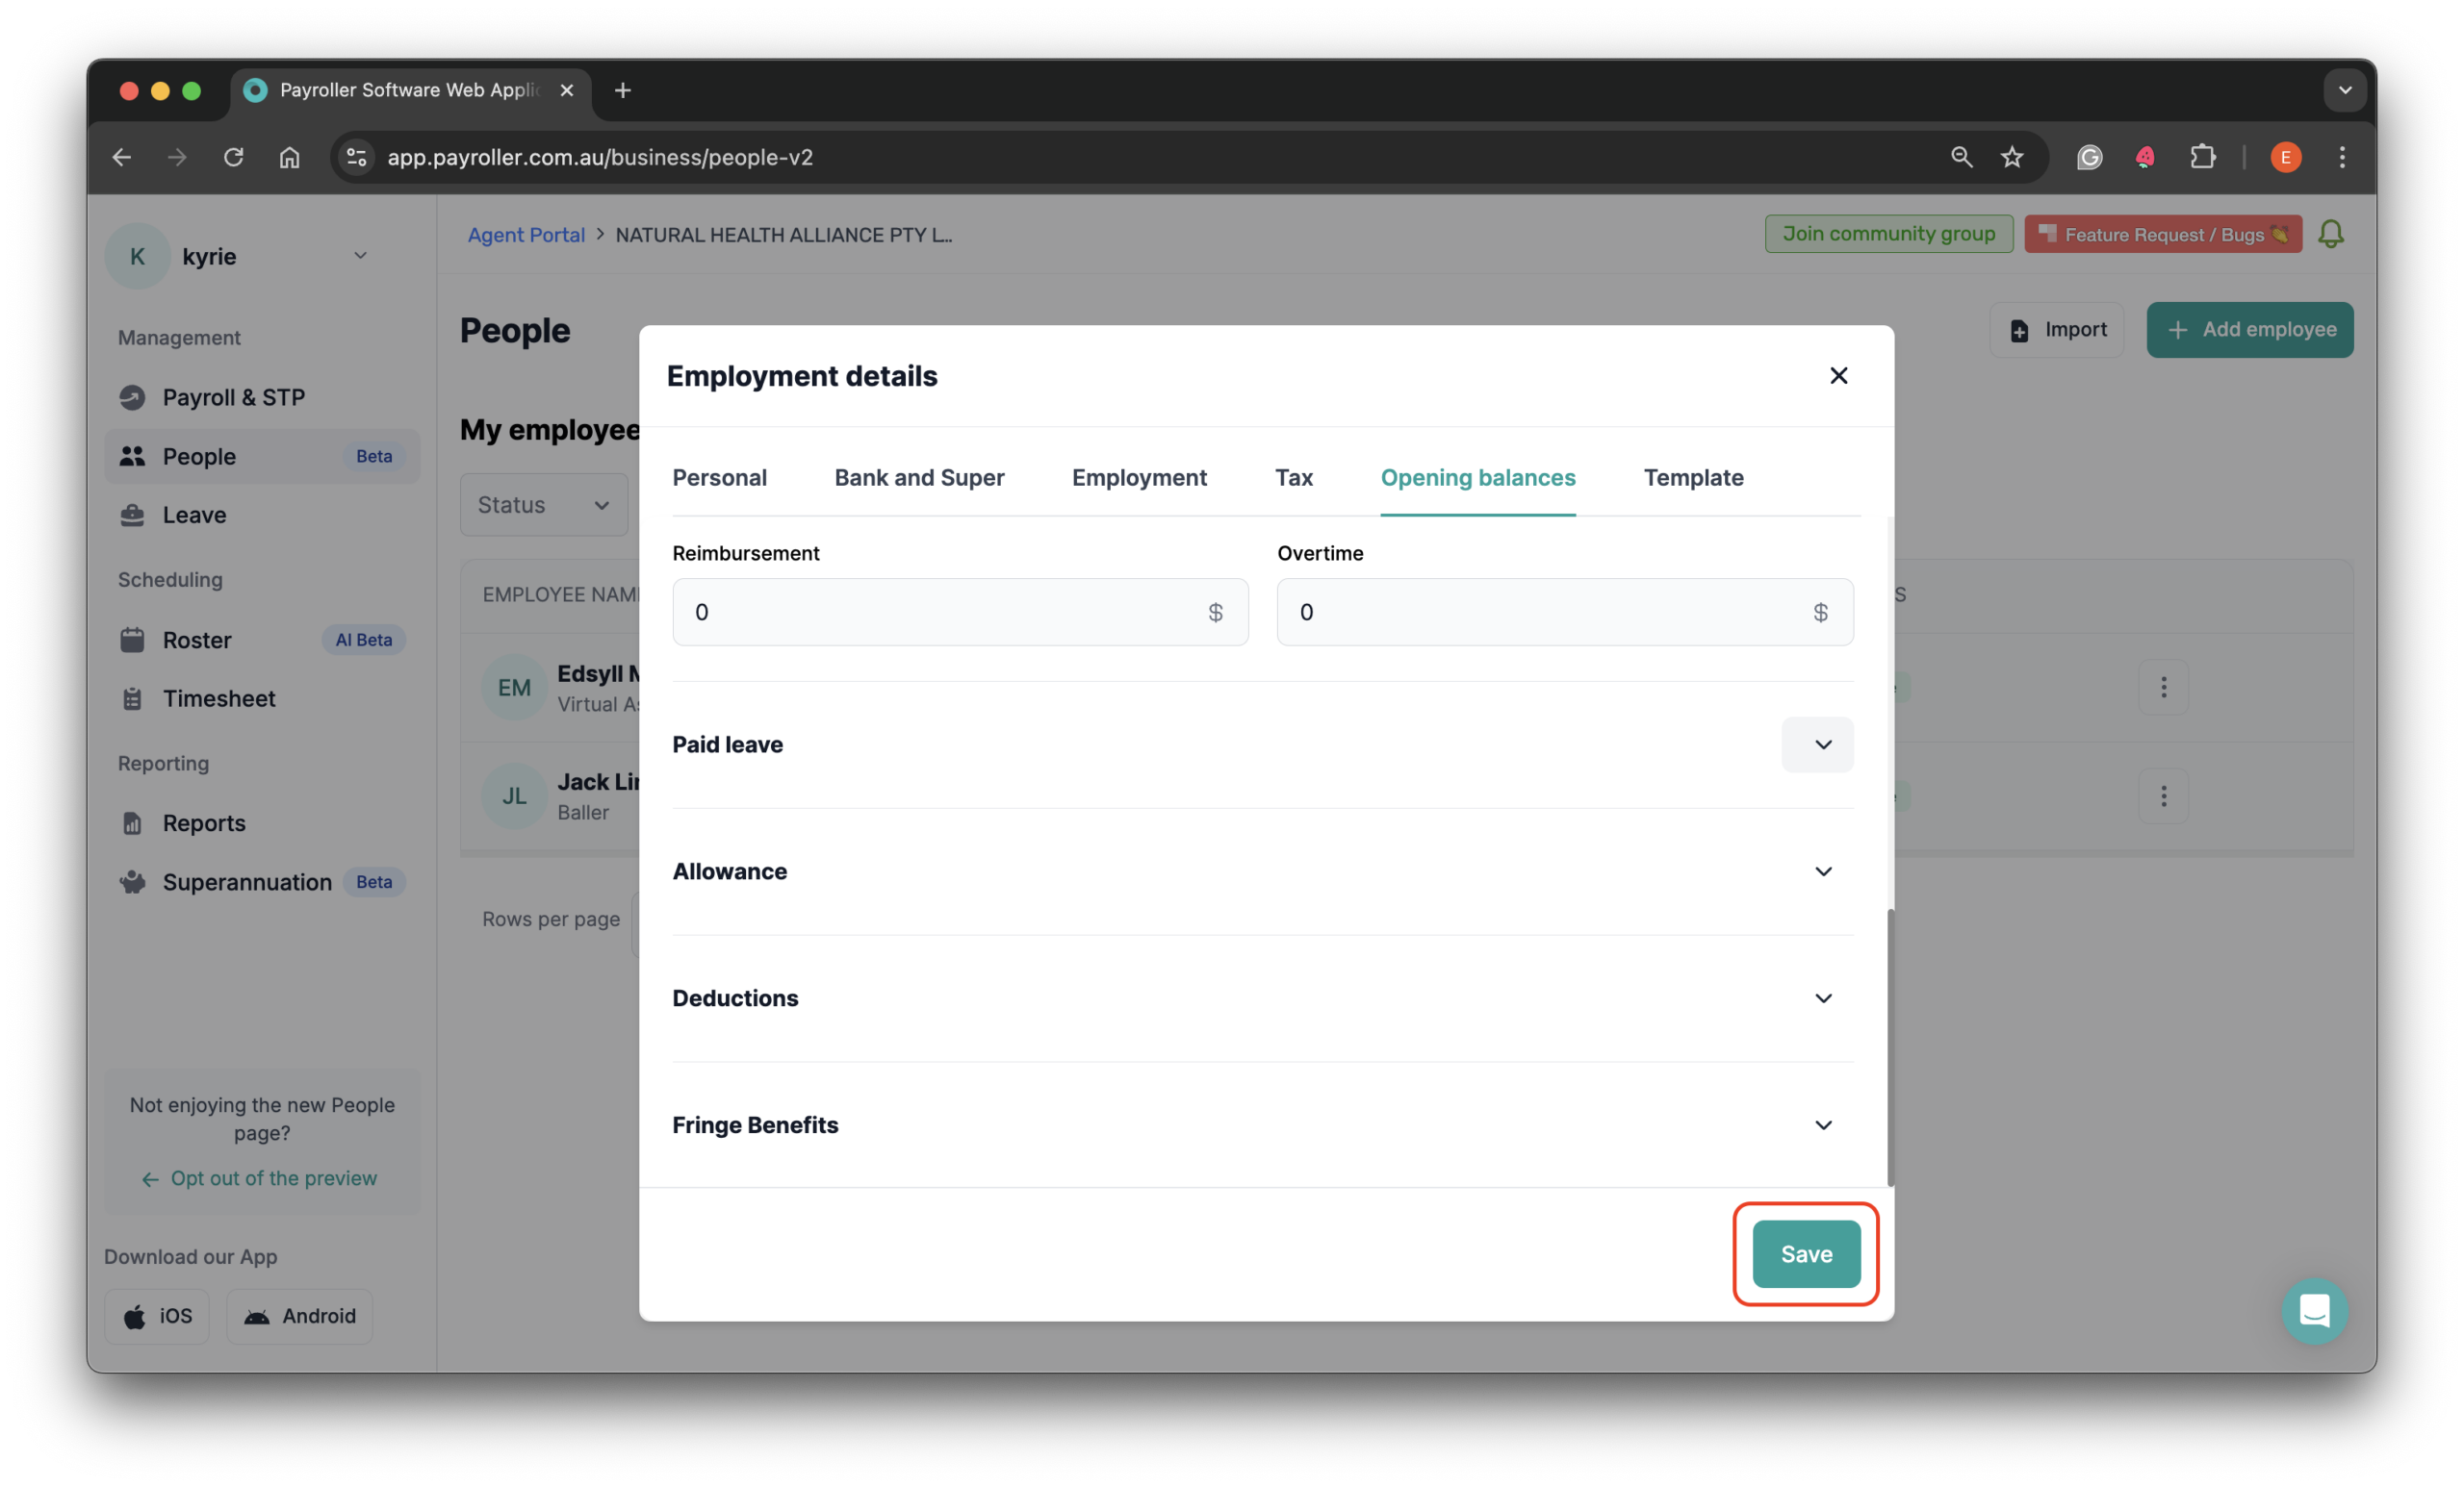The width and height of the screenshot is (2464, 1488).
Task: Select the Superannuation sidebar icon
Action: point(133,881)
